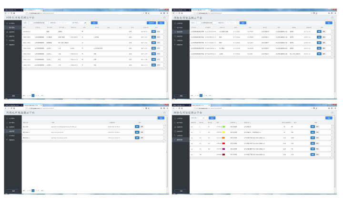Switch to the first browser tab in top-left window
343x204 pixels.
tap(12, 9)
